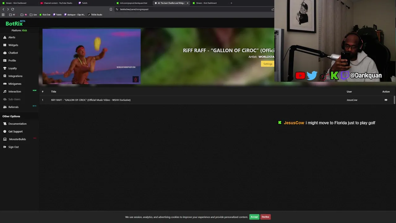The width and height of the screenshot is (396, 223).
Task: Click the Interaction music note icon
Action: coord(5,91)
